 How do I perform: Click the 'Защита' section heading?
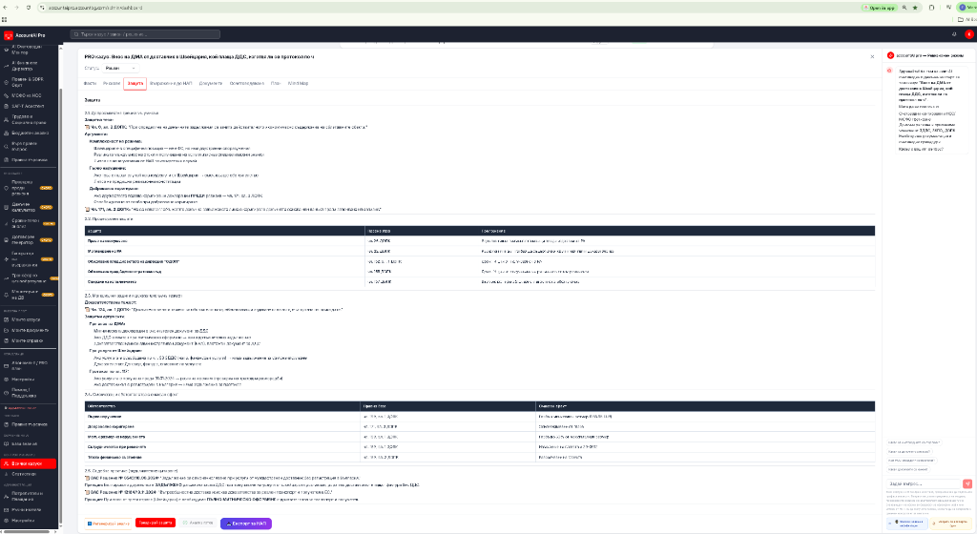(93, 99)
